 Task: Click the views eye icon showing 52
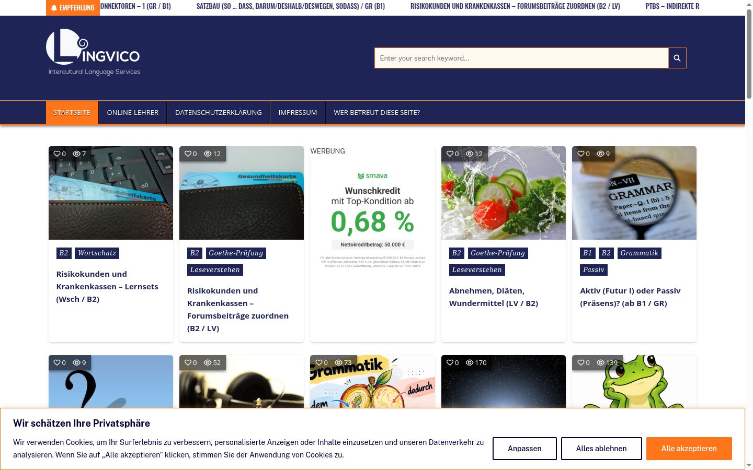(208, 362)
